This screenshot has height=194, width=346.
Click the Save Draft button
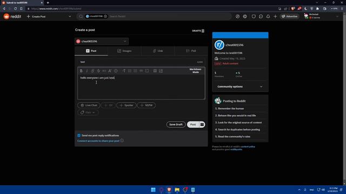[176, 124]
